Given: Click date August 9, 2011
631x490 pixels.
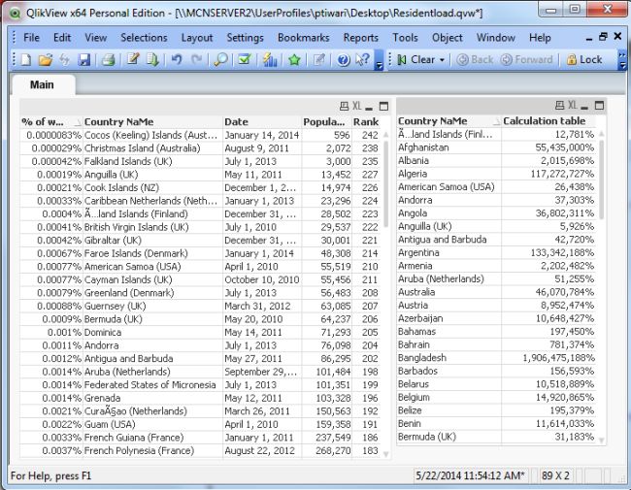Looking at the screenshot, I should pos(256,148).
